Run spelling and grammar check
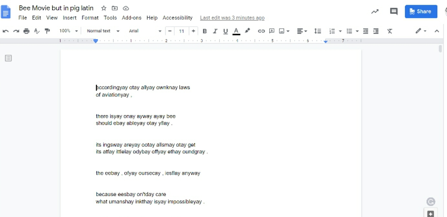Image resolution: width=447 pixels, height=217 pixels. (x=37, y=31)
